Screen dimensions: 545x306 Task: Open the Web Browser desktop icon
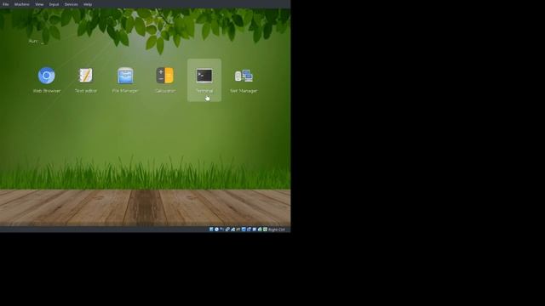pos(47,80)
